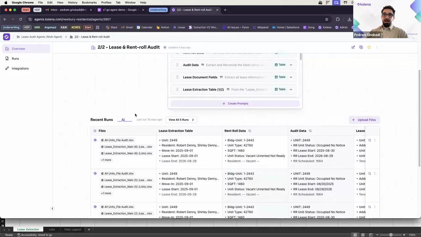Toggle the yellow favorite star for this agent
This screenshot has height=237, width=421.
pos(369,47)
